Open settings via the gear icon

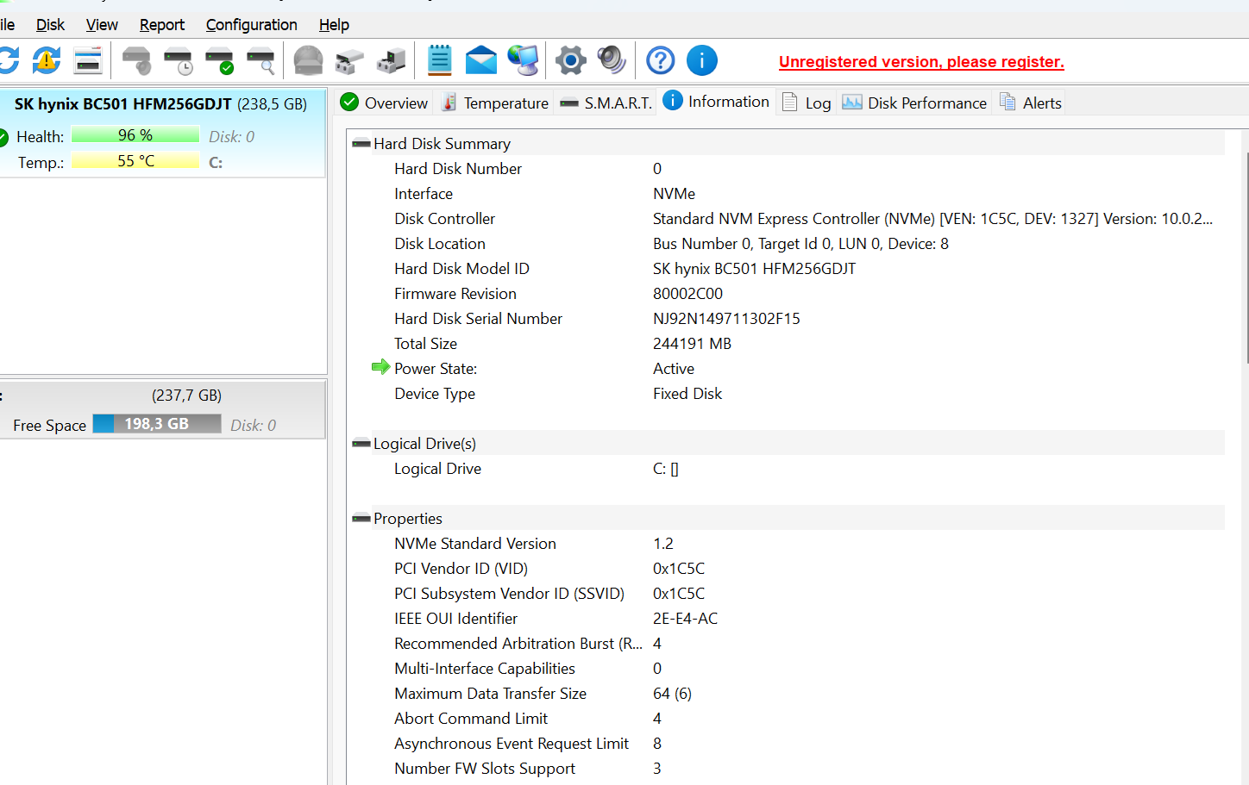[x=570, y=60]
